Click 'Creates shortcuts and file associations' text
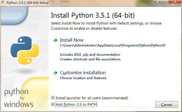182x112 pixels. [90, 59]
